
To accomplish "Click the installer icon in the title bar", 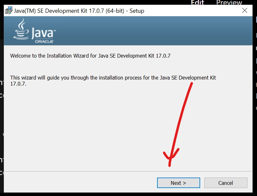I will 9,11.
